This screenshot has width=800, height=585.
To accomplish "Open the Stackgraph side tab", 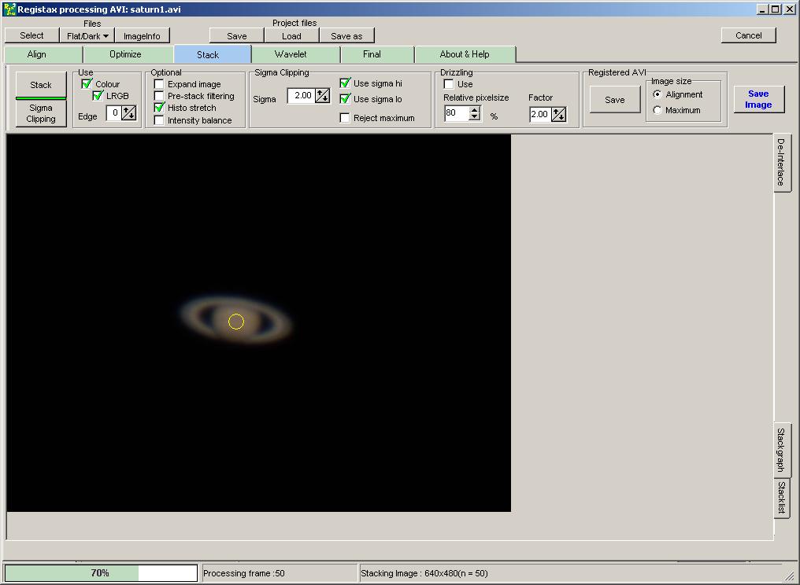I will pyautogui.click(x=781, y=450).
